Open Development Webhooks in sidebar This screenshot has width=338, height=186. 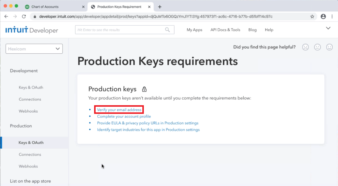coord(28,111)
